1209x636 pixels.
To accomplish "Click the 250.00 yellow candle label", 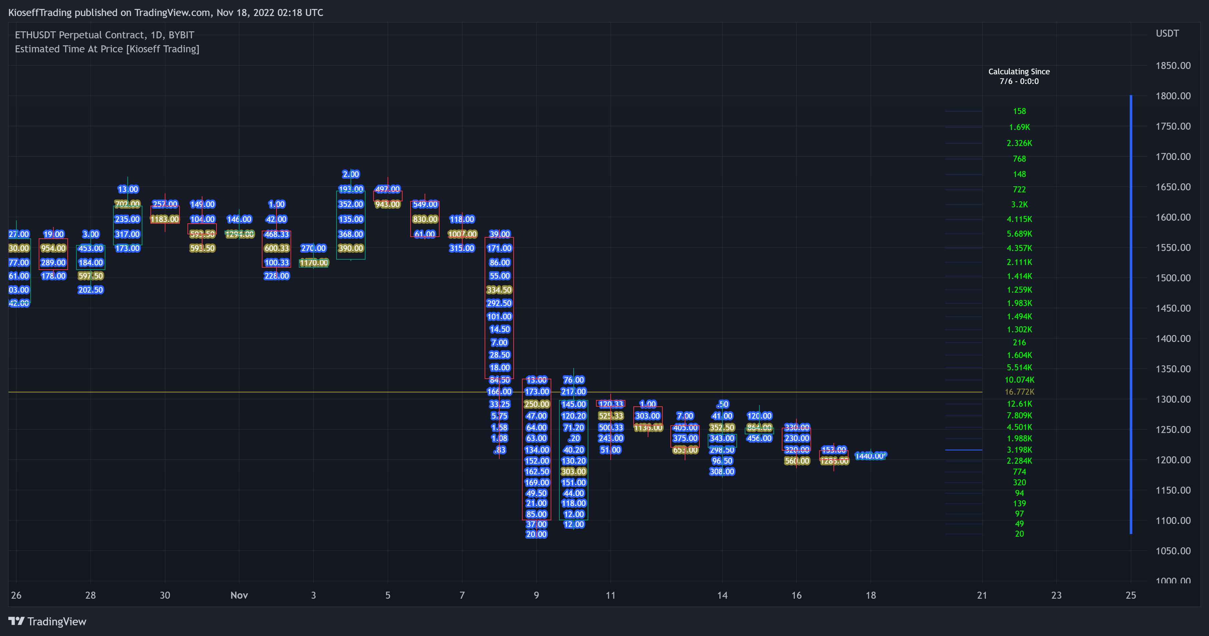I will click(x=536, y=404).
